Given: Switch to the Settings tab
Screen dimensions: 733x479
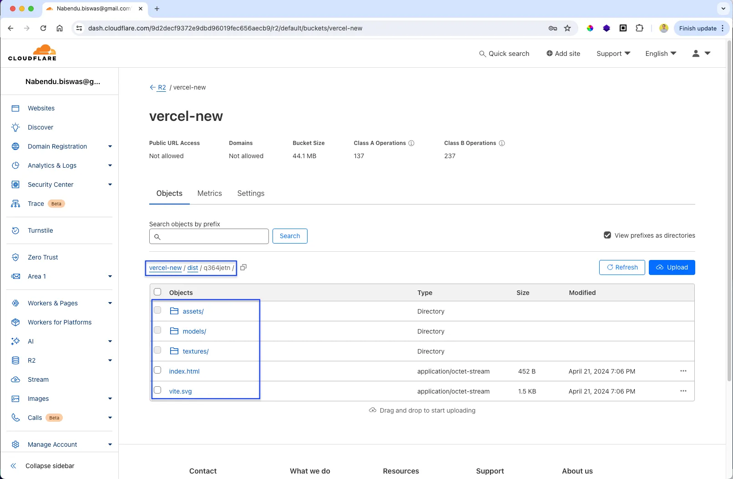Looking at the screenshot, I should click(x=251, y=193).
